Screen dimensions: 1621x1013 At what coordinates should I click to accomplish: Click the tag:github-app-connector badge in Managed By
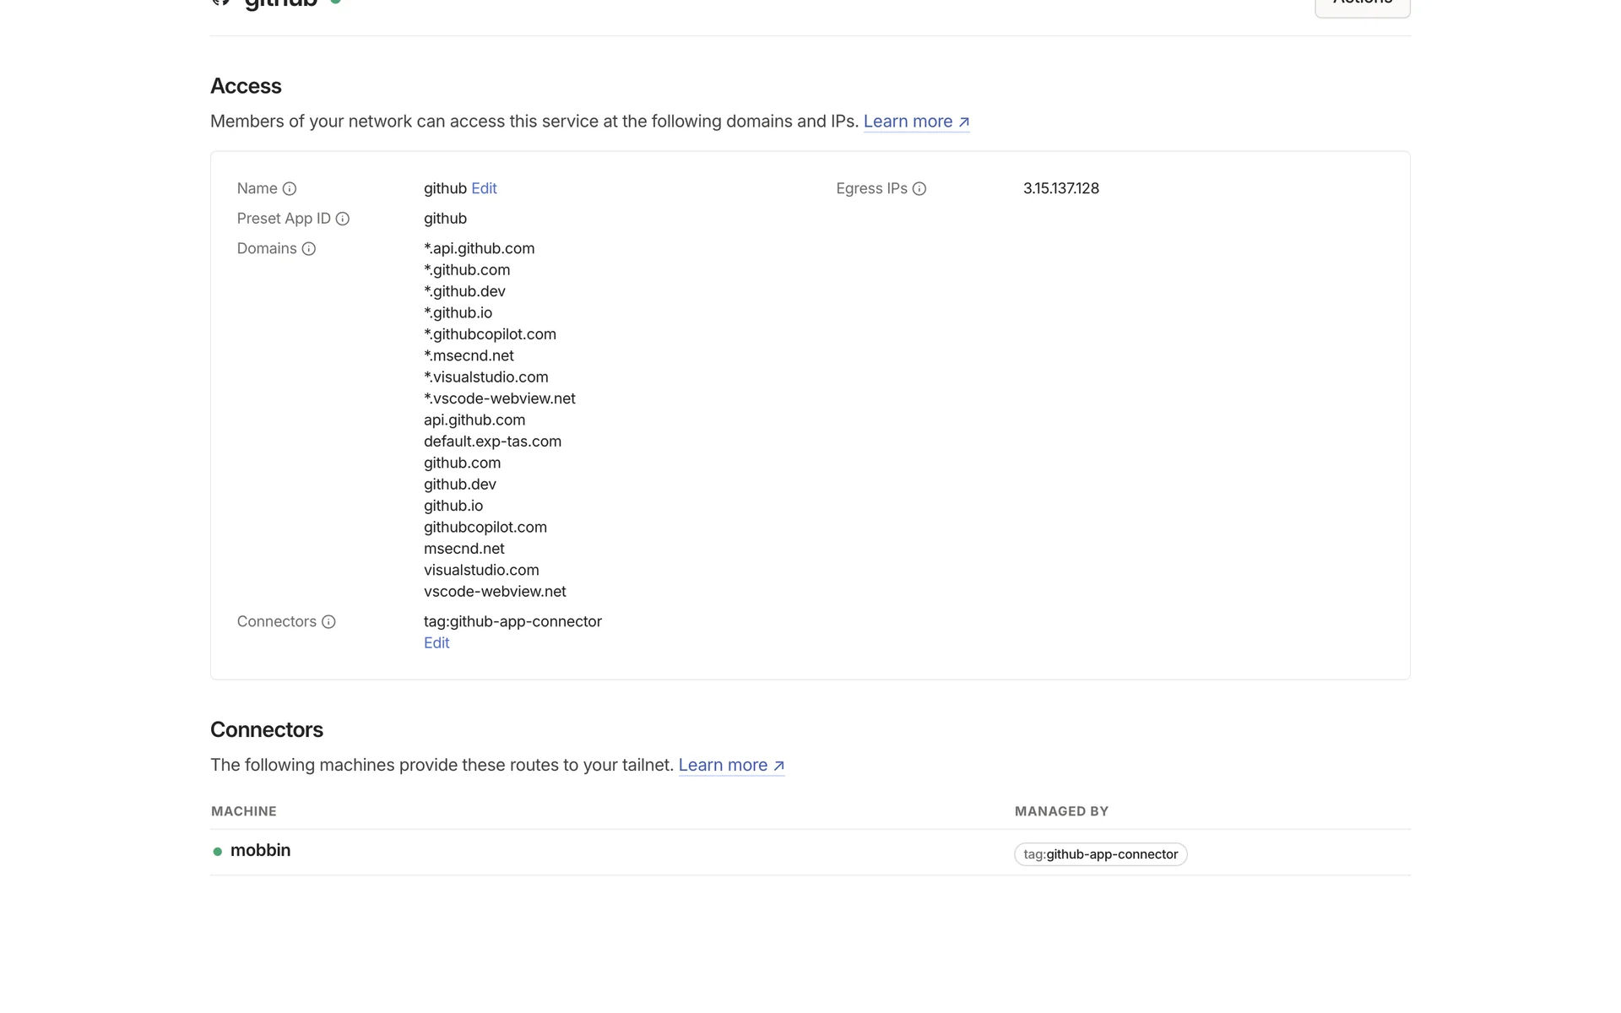[x=1100, y=854]
